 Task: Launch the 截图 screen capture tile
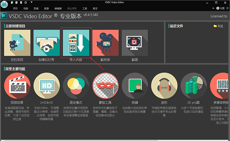tap(135, 43)
